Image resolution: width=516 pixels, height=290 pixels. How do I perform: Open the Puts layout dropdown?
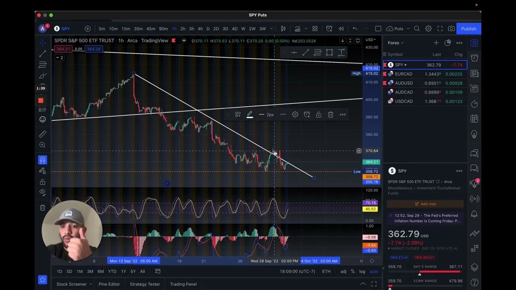tap(398, 29)
